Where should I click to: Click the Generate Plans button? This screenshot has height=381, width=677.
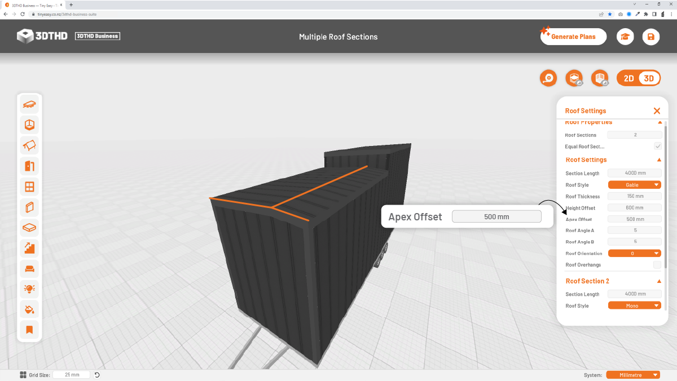click(x=573, y=37)
